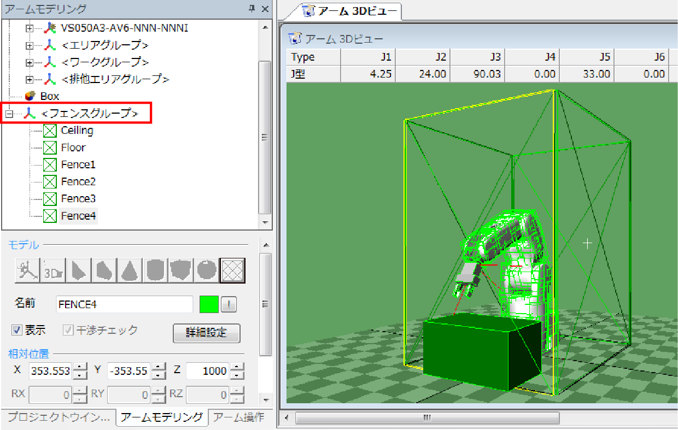Viewport: 678px width, 430px height.
Task: Expand the VS050A3-AV6-NNN-NNNI robot node
Action: (x=30, y=28)
